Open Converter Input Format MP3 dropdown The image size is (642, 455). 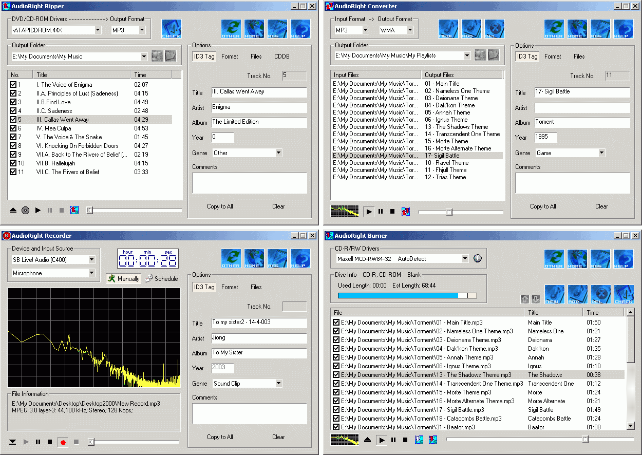(365, 30)
